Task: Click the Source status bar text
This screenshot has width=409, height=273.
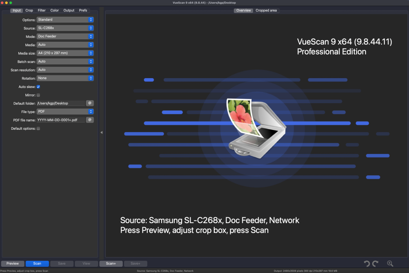Action: (165, 271)
